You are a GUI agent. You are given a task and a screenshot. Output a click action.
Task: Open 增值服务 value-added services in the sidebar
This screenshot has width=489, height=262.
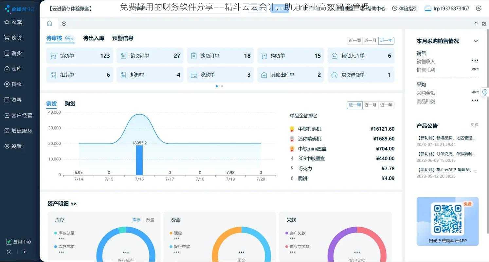[18, 131]
